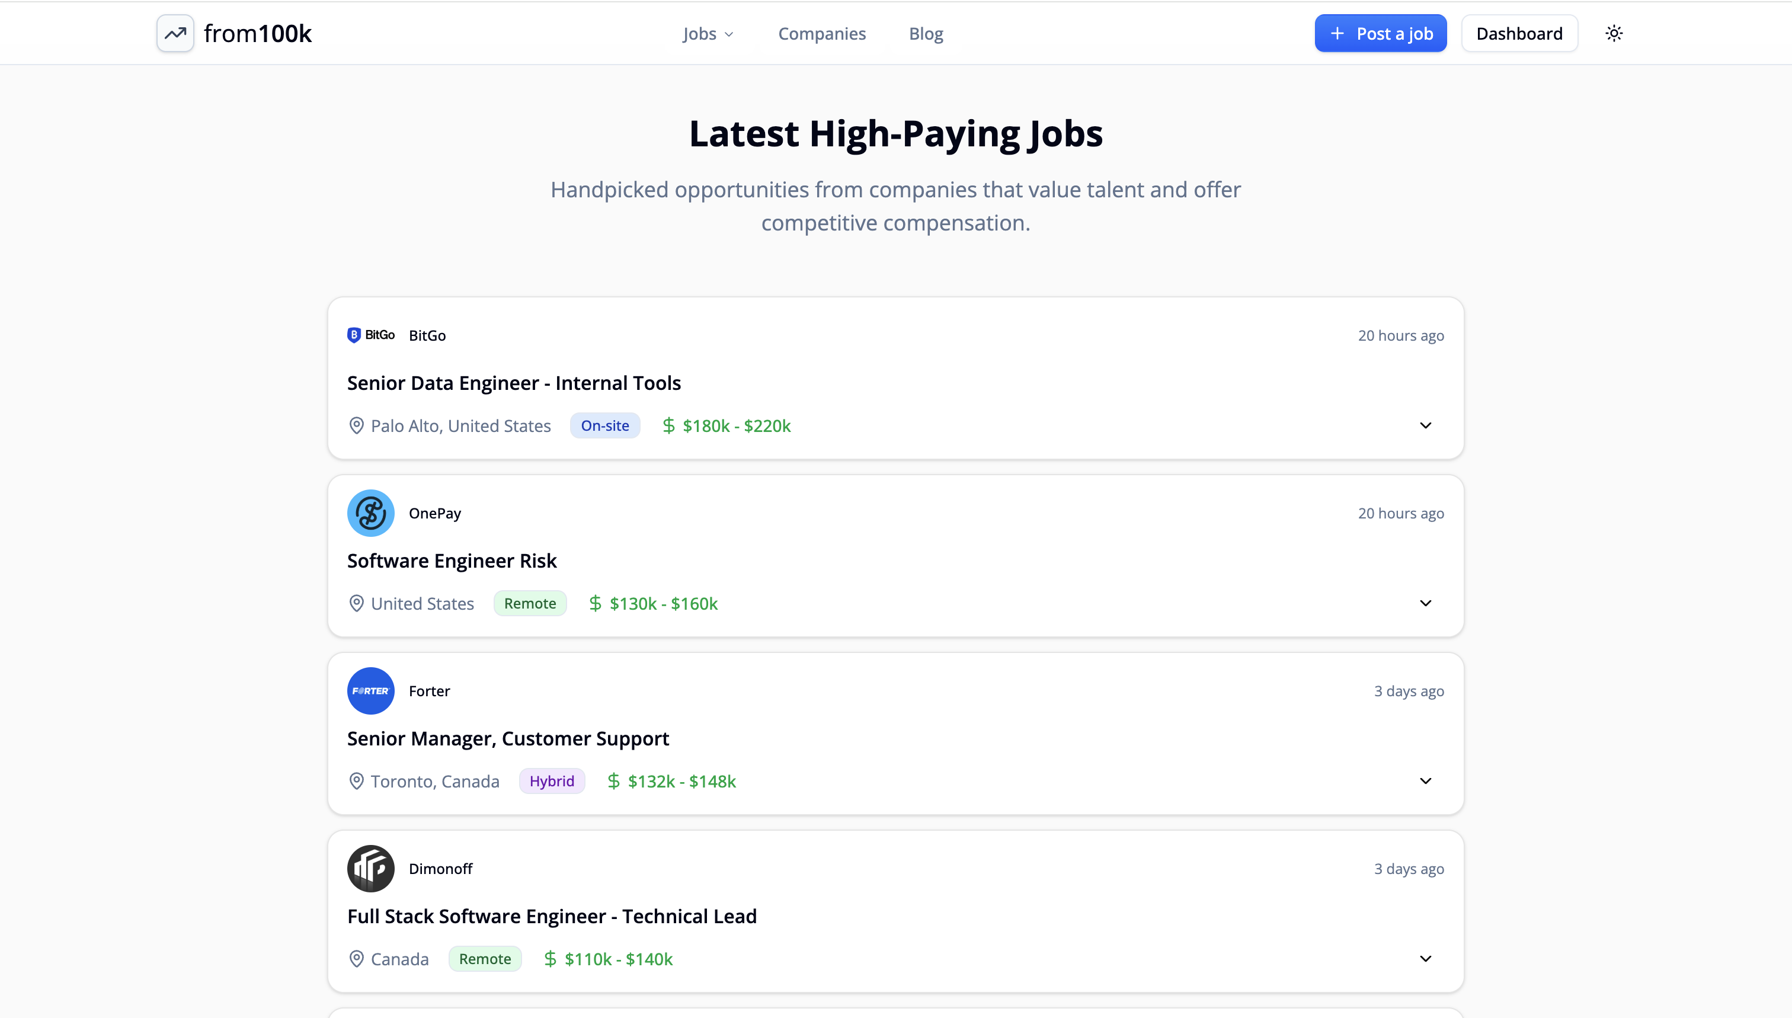Click the BitGo company logo
This screenshot has width=1792, height=1018.
coord(370,335)
